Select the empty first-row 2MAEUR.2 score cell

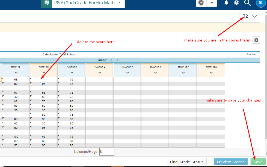pos(44,79)
